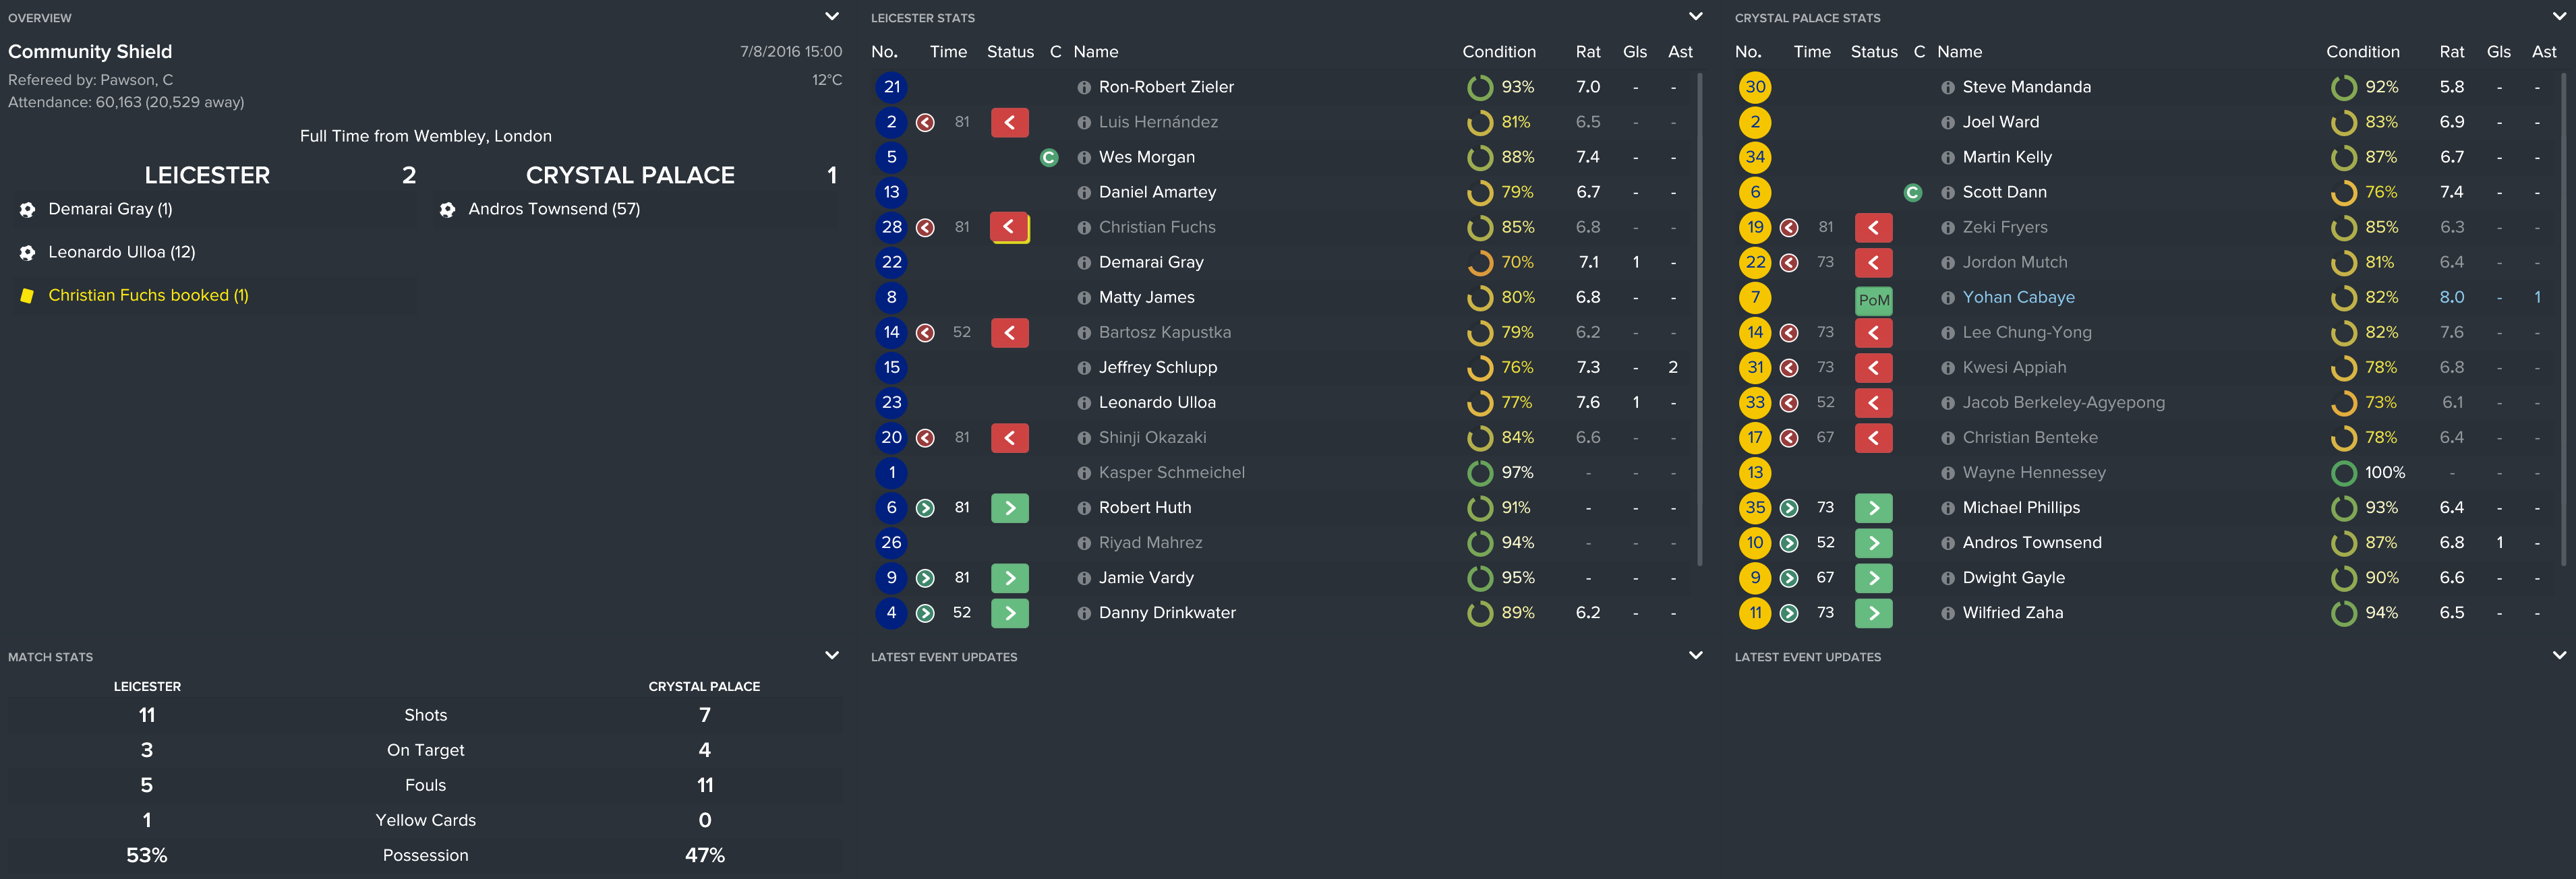Open the Crystal Palace Stats panel dropdown
This screenshot has height=879, width=2576.
[x=2559, y=17]
